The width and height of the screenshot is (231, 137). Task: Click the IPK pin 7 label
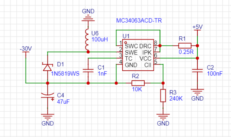click(147, 52)
